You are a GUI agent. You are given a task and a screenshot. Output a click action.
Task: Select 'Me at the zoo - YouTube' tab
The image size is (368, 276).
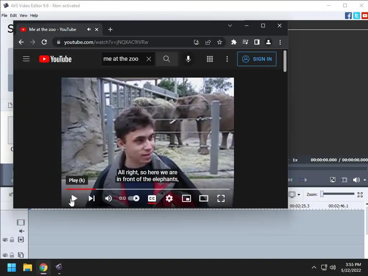(x=52, y=29)
